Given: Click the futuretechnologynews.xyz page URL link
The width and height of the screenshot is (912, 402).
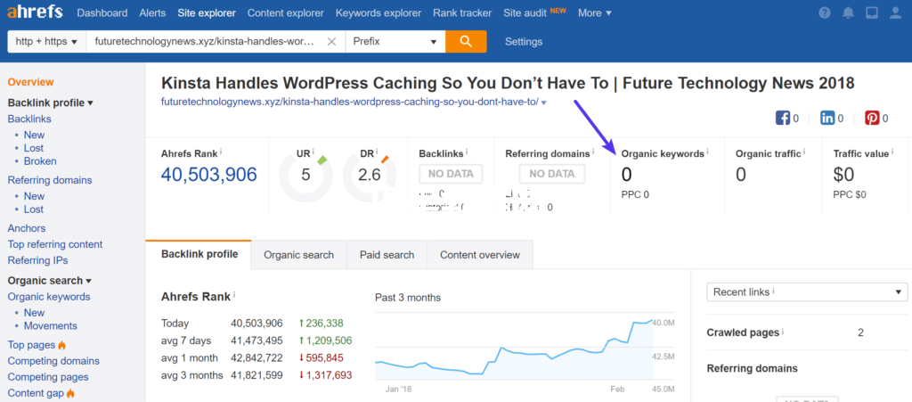Looking at the screenshot, I should pyautogui.click(x=349, y=103).
